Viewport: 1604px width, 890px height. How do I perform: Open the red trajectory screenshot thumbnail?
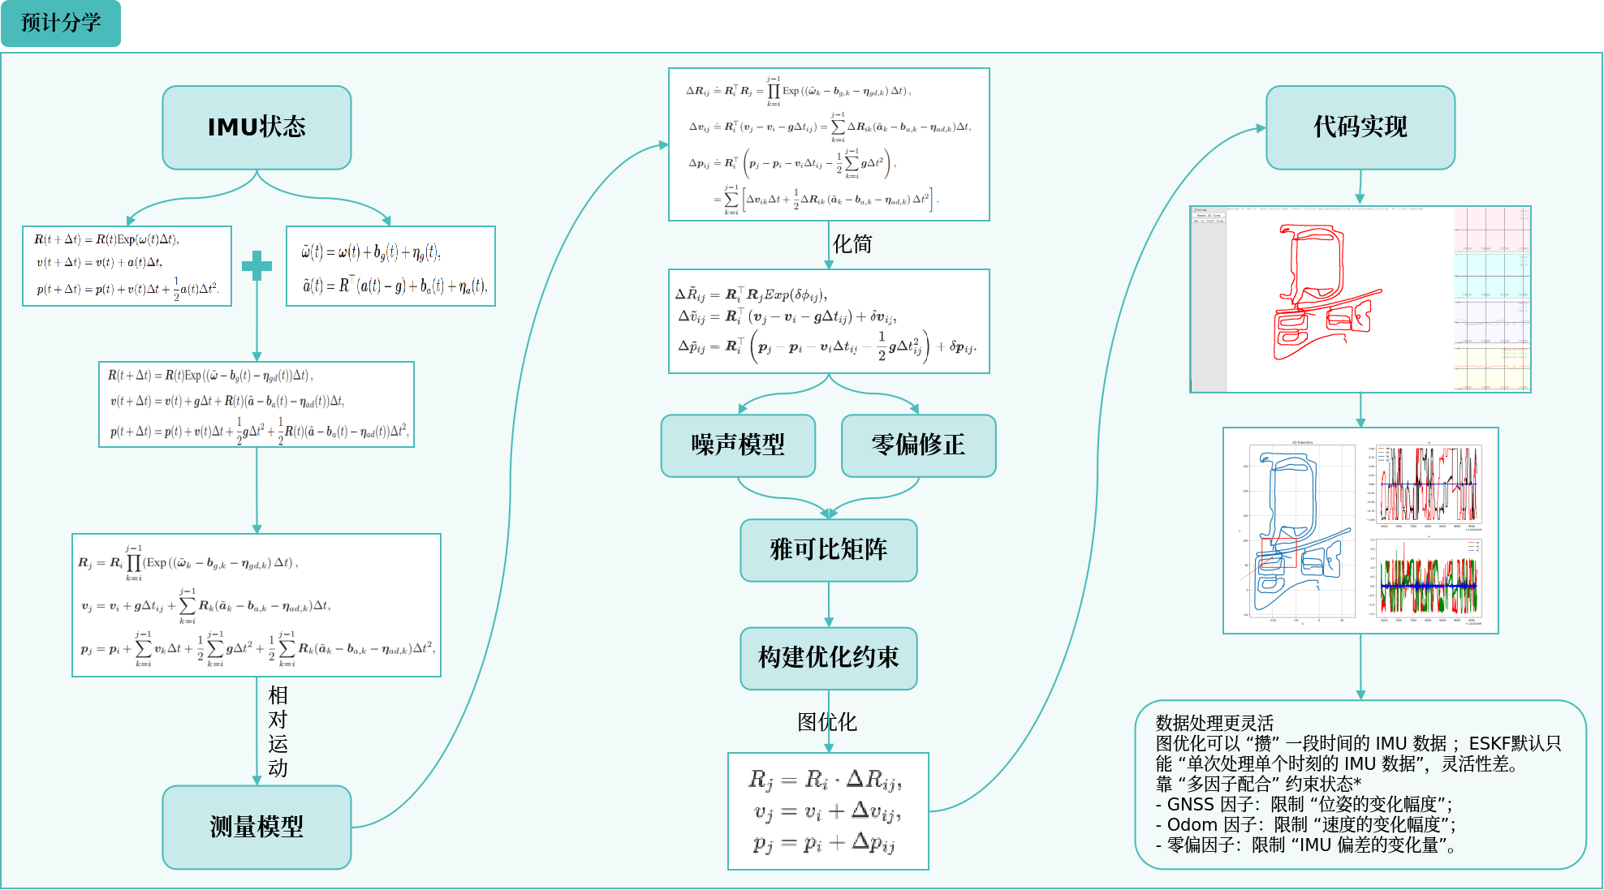tap(1360, 299)
